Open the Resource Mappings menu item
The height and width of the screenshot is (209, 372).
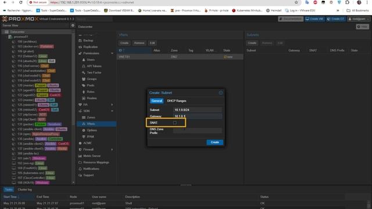point(96,163)
